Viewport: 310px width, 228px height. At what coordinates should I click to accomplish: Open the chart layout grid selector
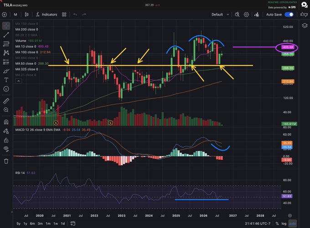point(64,15)
